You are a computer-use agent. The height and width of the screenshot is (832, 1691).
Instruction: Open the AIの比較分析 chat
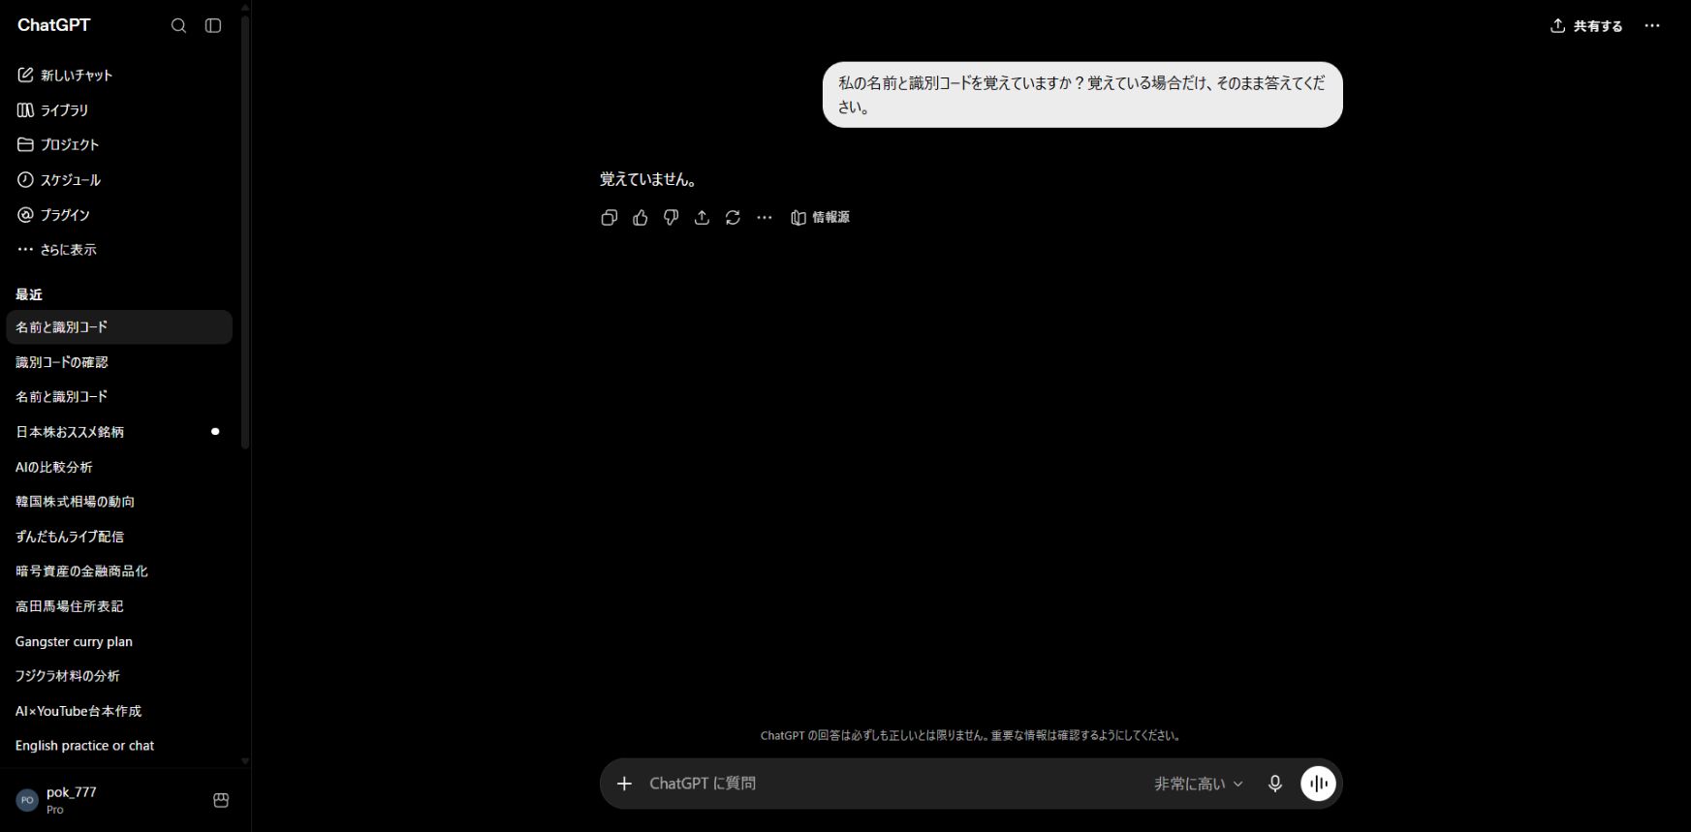[x=119, y=467]
